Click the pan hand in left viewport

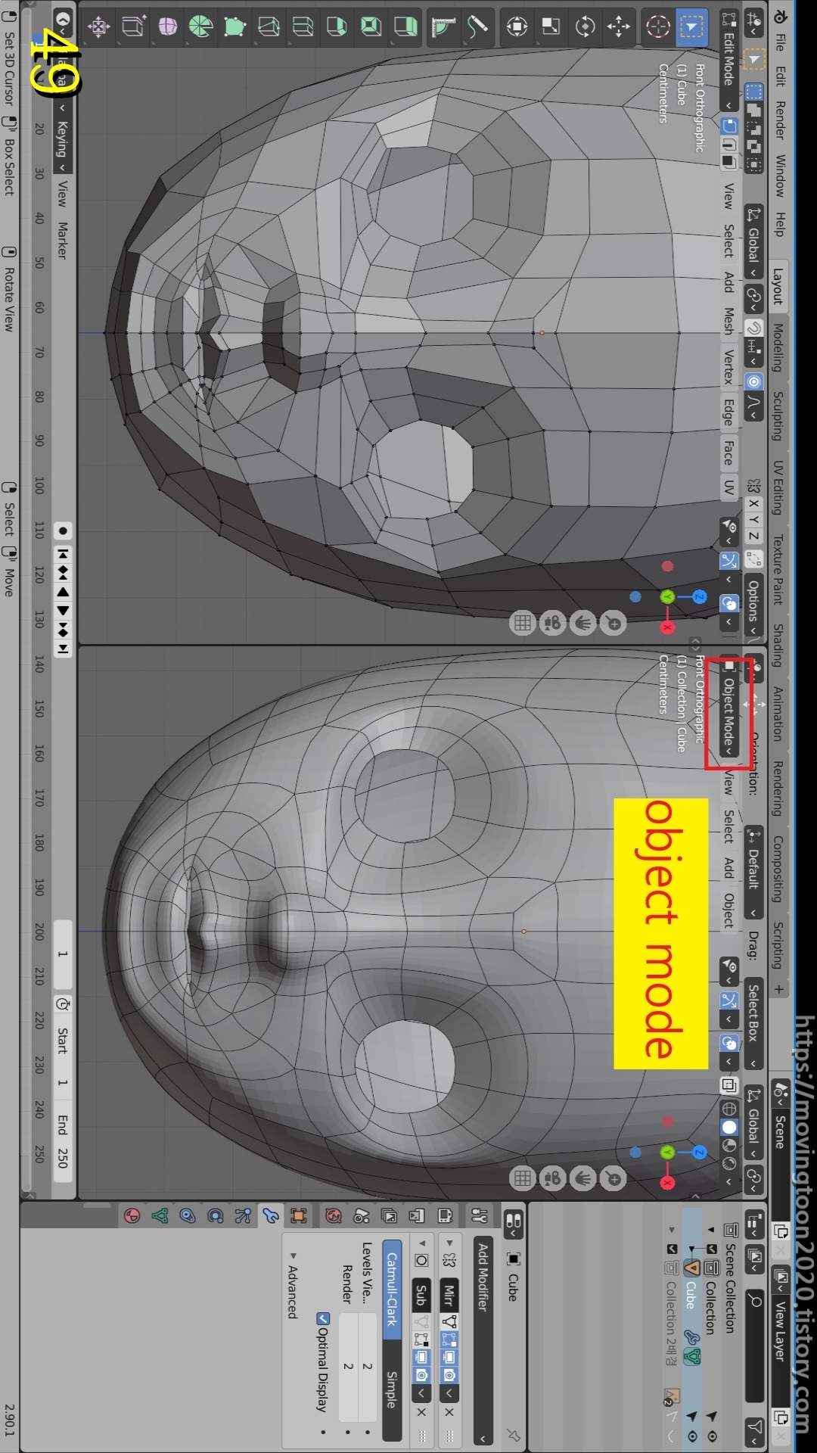coord(583,624)
